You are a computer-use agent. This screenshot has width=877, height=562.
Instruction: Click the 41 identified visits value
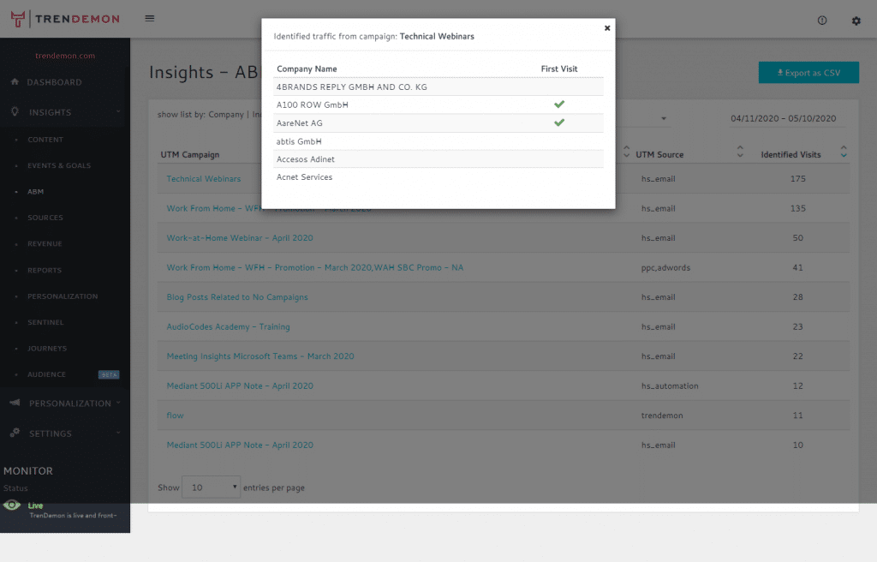coord(797,267)
